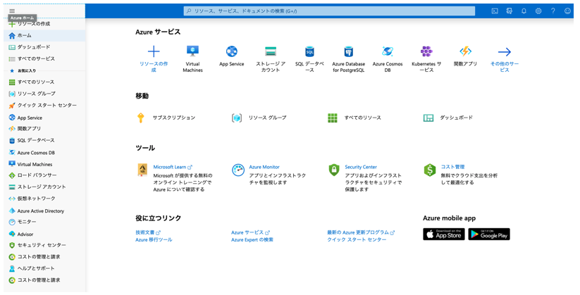Open the Azure 移行ツール link

coord(154,239)
